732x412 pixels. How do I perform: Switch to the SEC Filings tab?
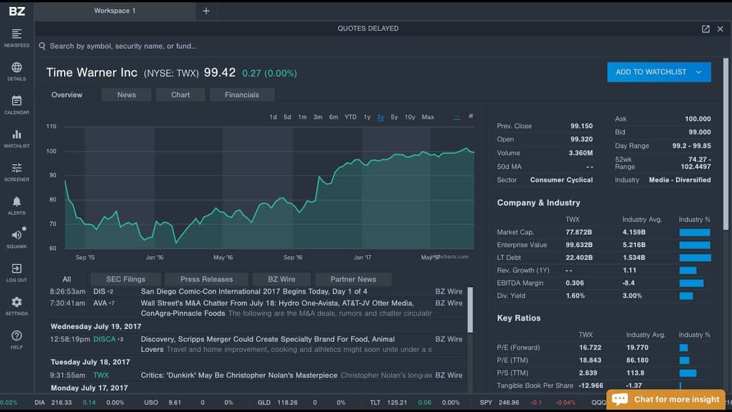(126, 279)
